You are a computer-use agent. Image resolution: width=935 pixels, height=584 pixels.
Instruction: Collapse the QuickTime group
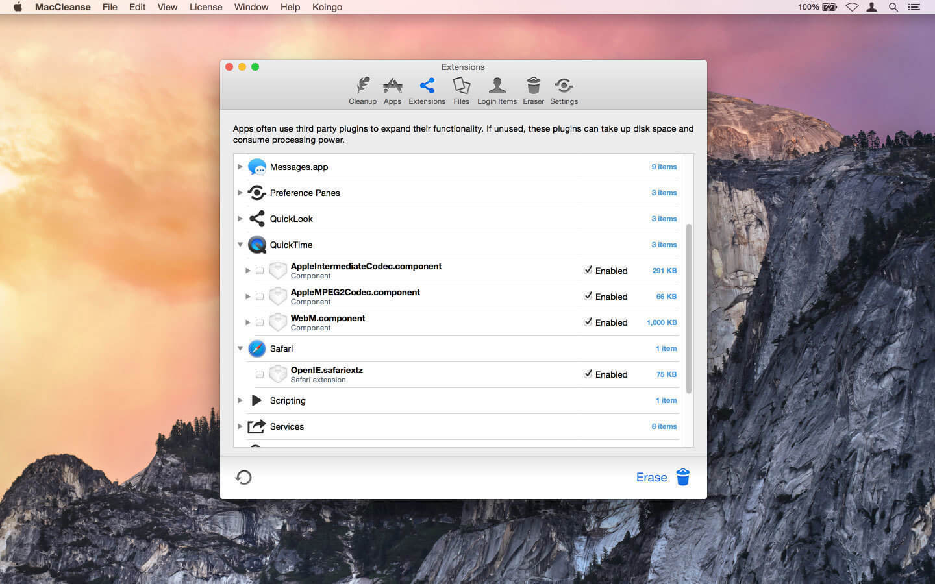click(240, 245)
